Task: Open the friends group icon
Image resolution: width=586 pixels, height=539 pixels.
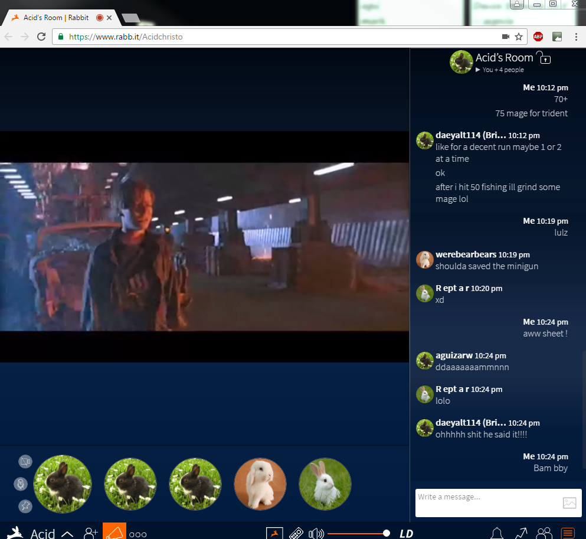Action: pos(544,533)
